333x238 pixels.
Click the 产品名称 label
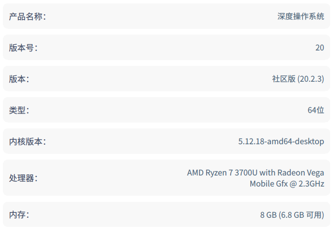pos(27,17)
